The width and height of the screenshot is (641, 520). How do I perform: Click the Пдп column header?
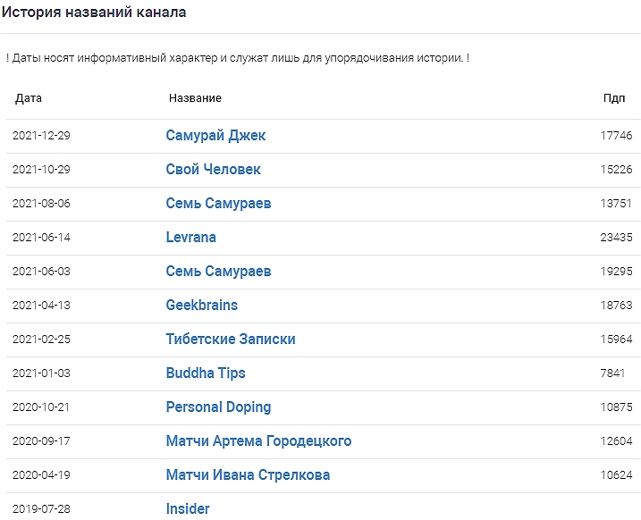pyautogui.click(x=614, y=98)
